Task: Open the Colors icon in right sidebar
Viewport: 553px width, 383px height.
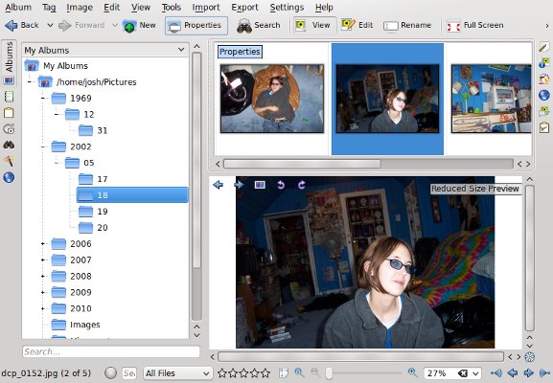Action: 544,79
